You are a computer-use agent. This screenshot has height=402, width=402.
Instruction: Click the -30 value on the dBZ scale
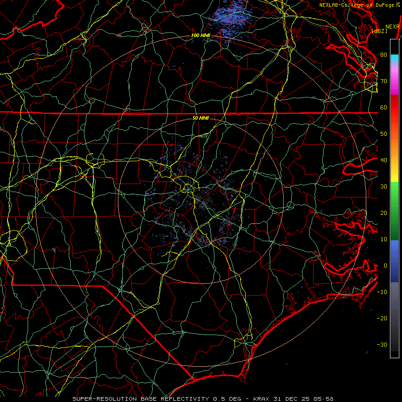382,344
